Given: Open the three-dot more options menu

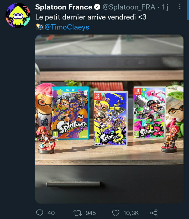Looking at the screenshot, I should [x=180, y=6].
